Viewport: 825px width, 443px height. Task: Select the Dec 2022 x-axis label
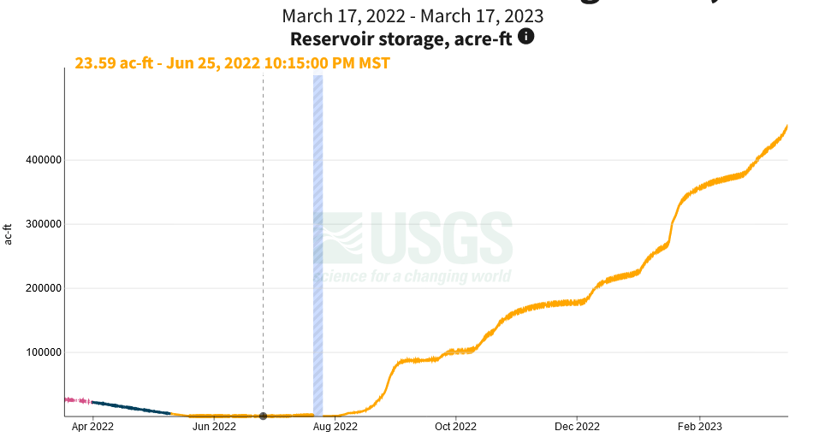click(577, 427)
